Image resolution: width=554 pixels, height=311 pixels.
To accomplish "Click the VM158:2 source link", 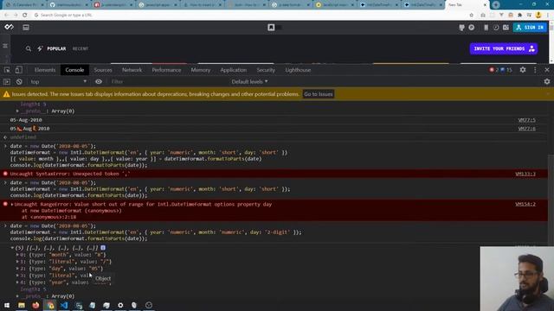I will tap(525, 204).
